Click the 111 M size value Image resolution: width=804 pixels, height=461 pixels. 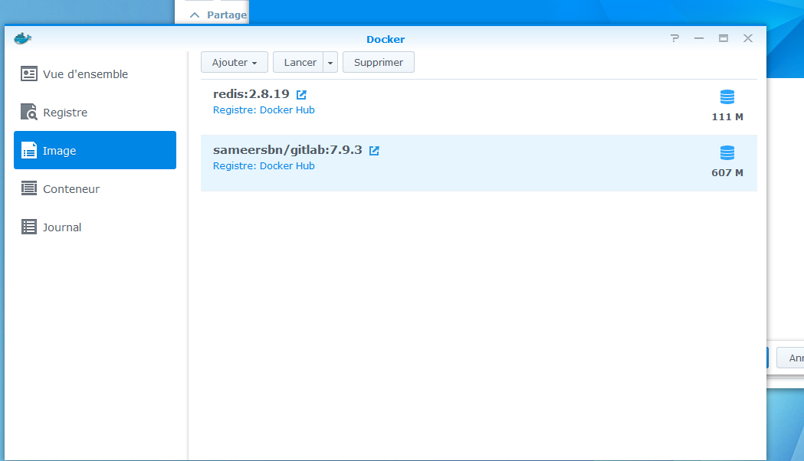click(x=727, y=117)
